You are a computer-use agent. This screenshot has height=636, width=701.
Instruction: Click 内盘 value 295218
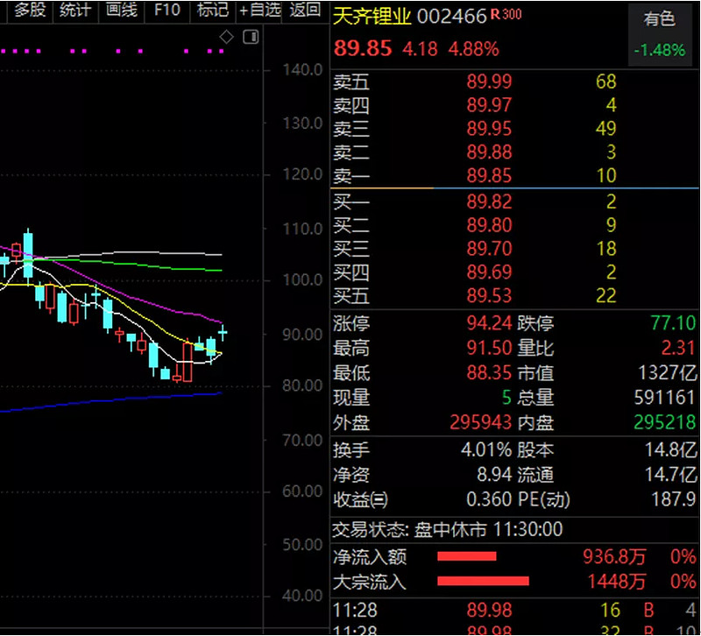(x=665, y=422)
